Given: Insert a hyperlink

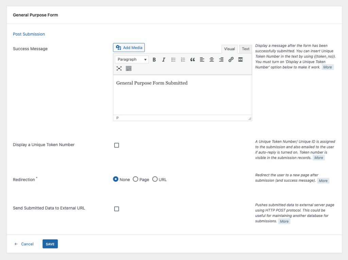Looking at the screenshot, I should (231, 59).
